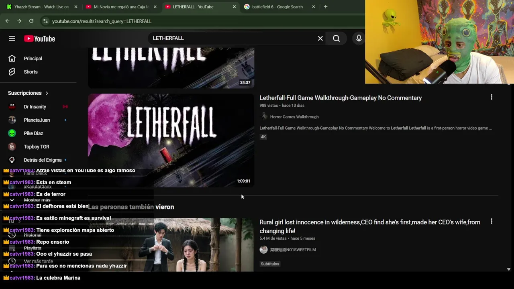Open Ver más tarde in sidebar
The image size is (514, 289).
39,261
